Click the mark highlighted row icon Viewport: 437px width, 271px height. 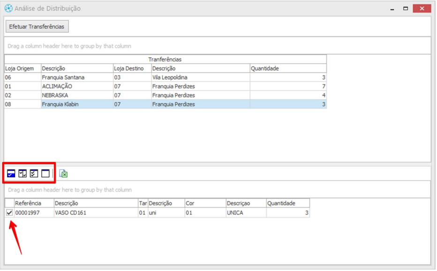click(x=11, y=173)
